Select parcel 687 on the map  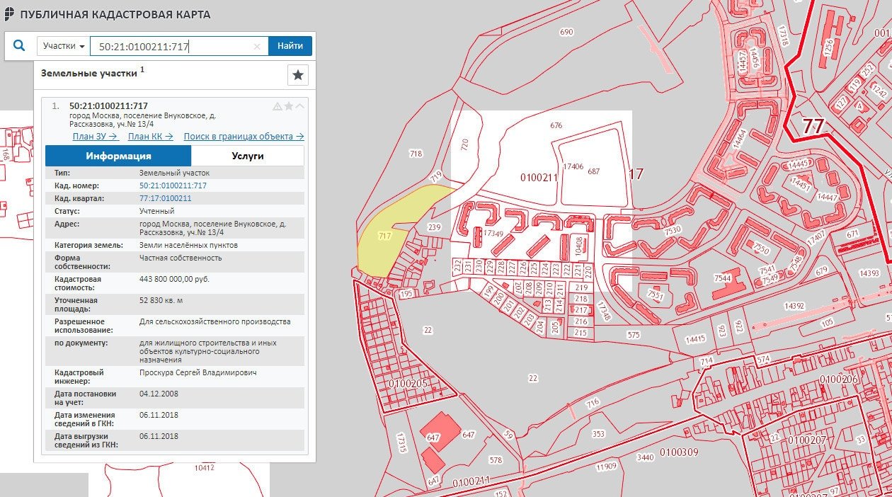(593, 172)
